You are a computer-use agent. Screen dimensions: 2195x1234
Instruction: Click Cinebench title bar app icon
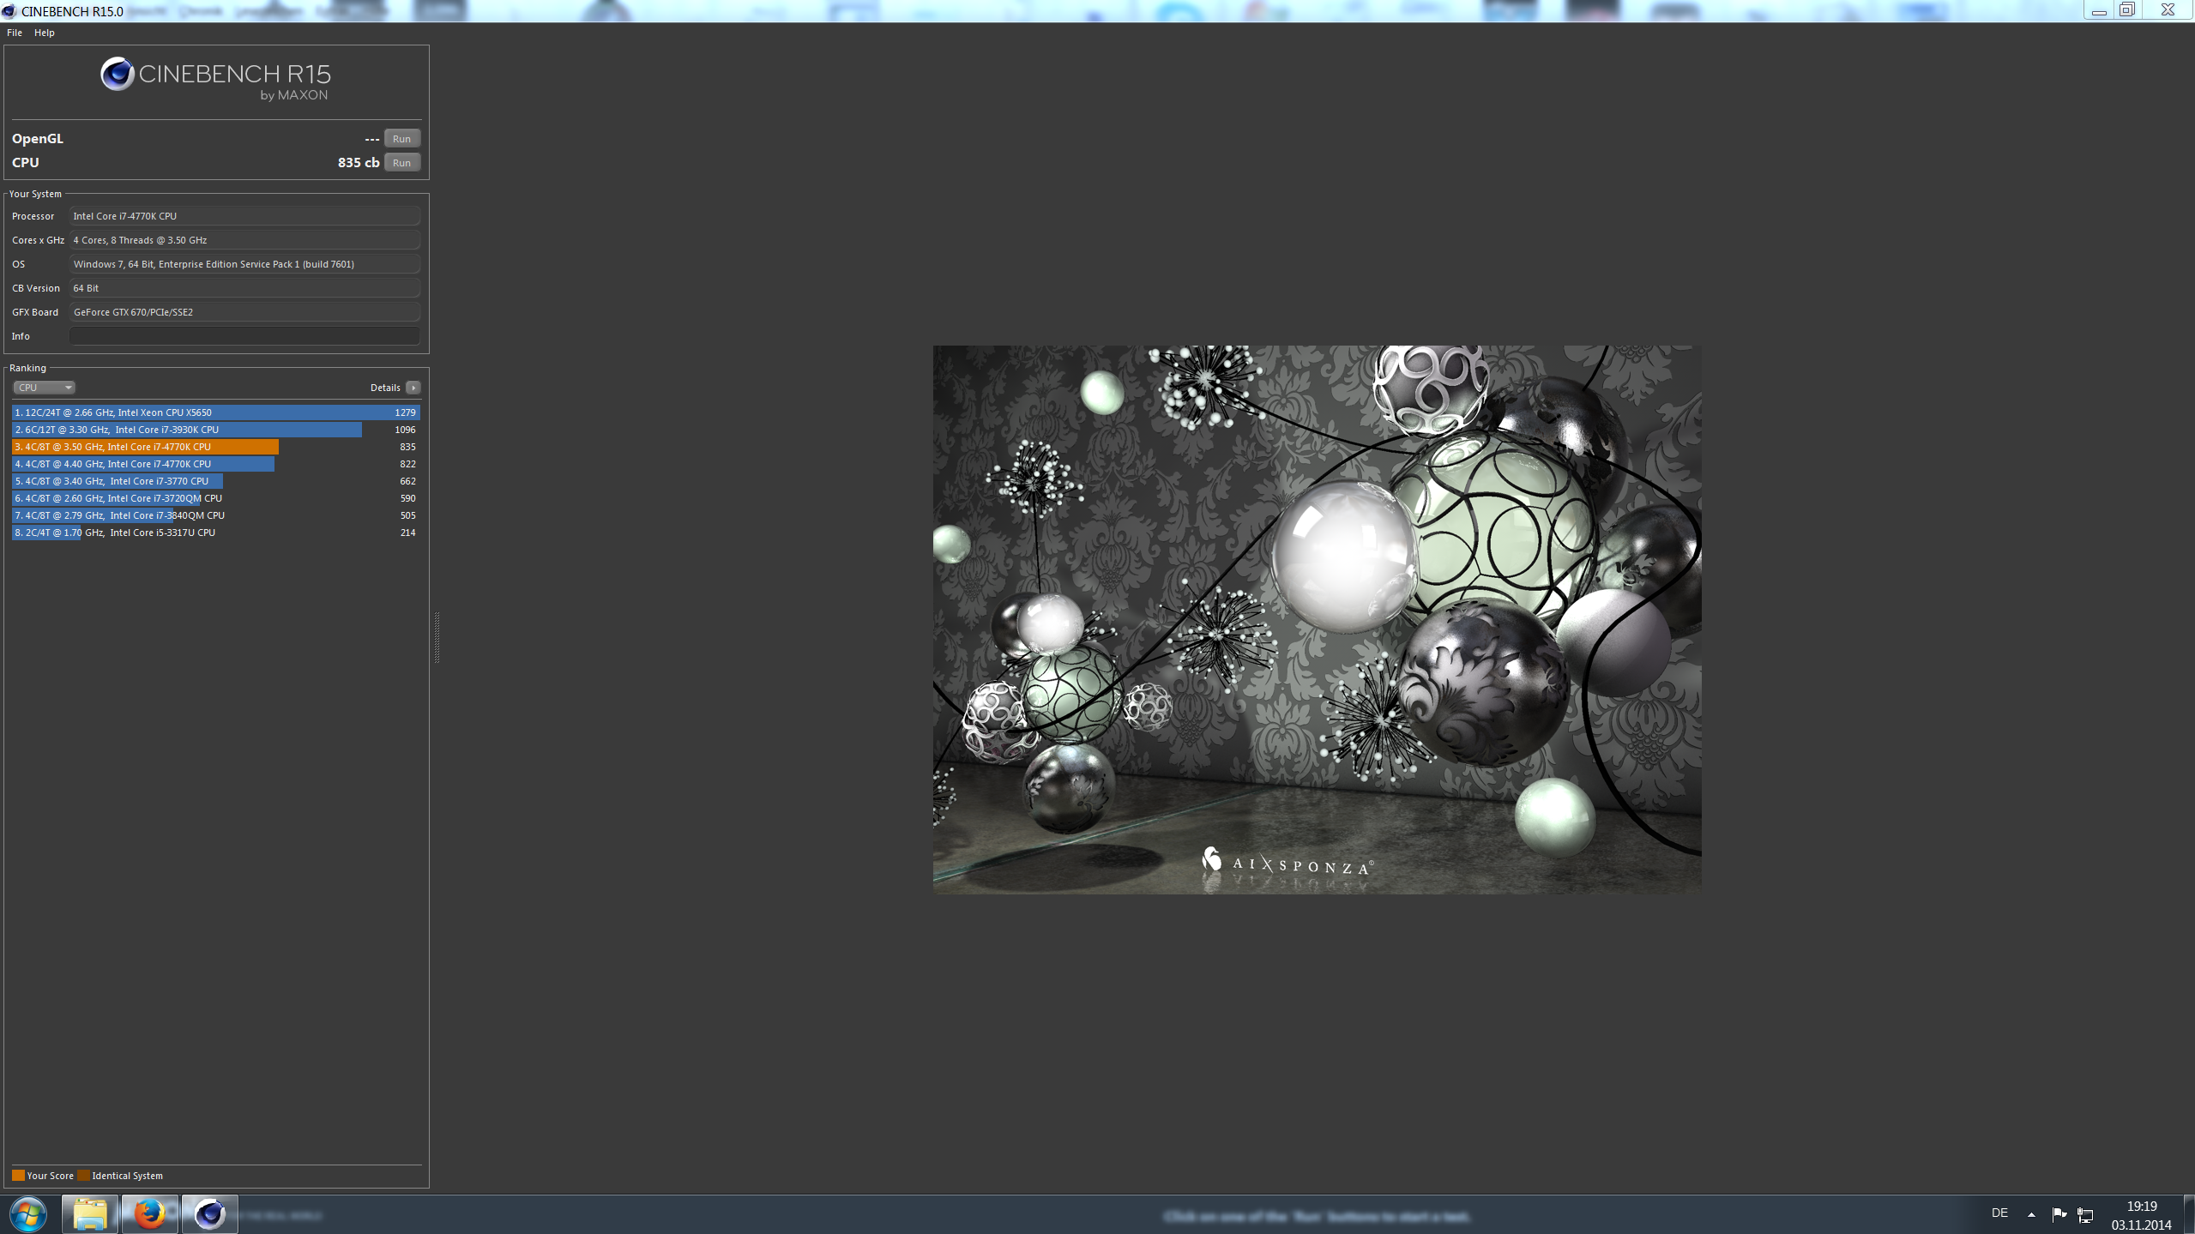(x=9, y=11)
